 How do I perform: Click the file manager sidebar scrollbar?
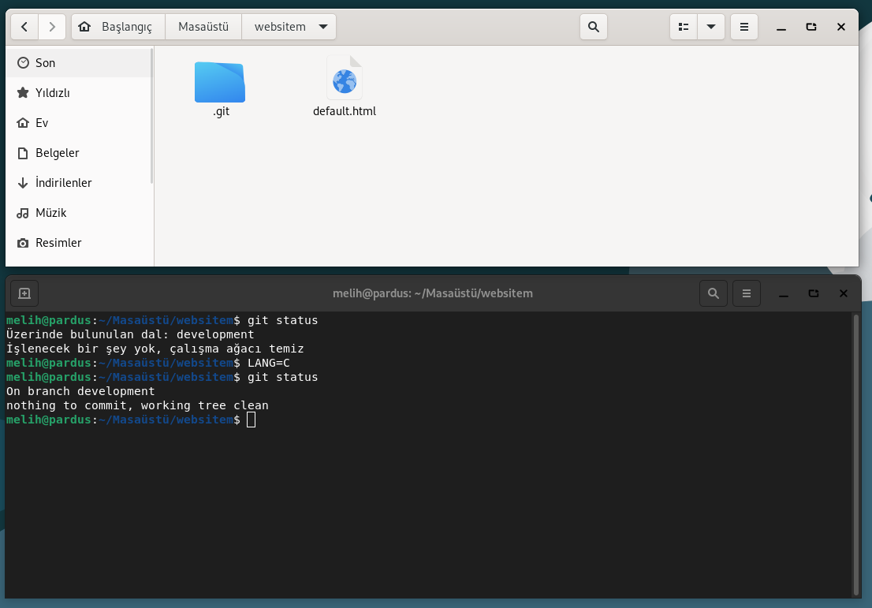tap(152, 116)
